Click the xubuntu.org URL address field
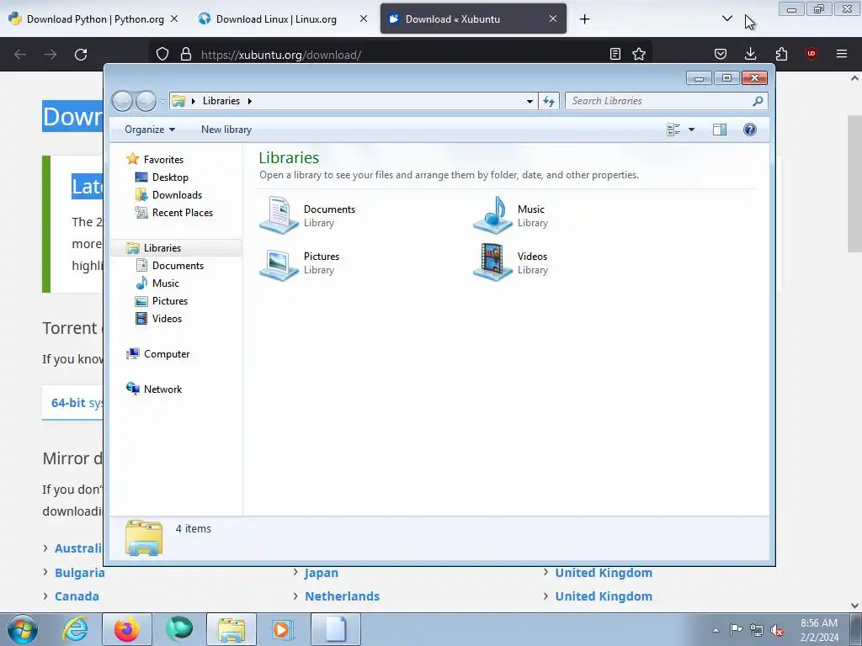862x646 pixels. (x=402, y=55)
